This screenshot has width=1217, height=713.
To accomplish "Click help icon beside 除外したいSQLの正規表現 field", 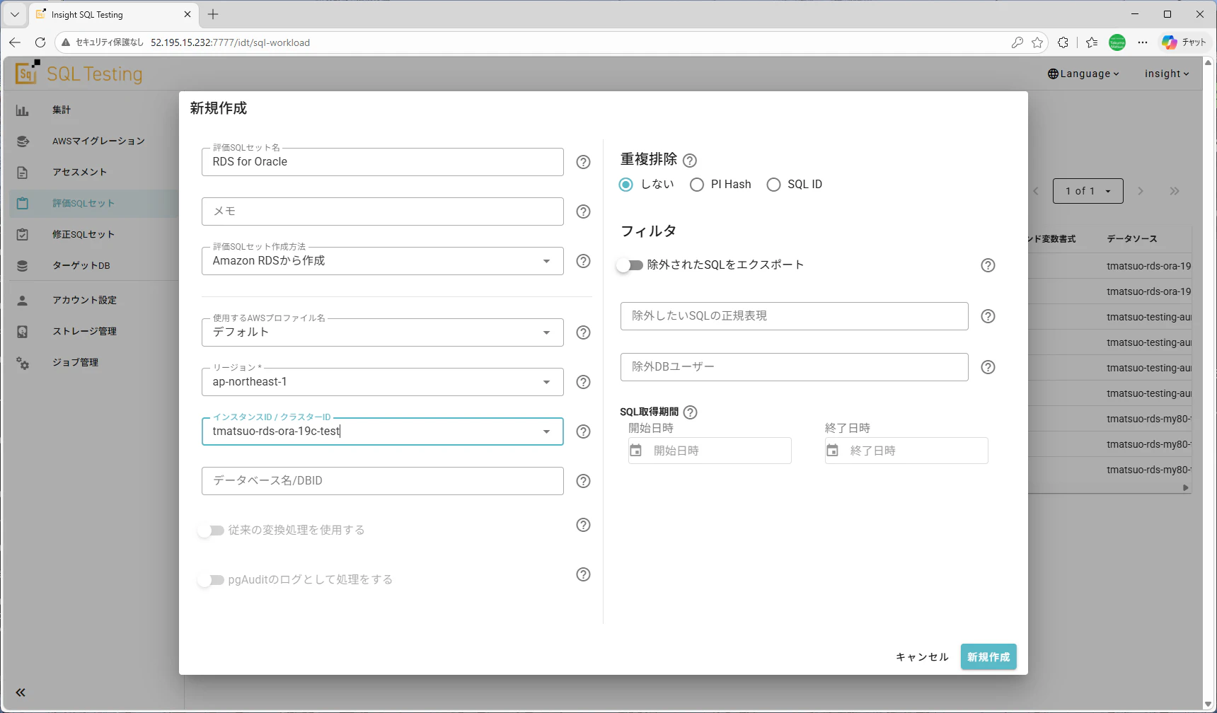I will click(x=988, y=316).
